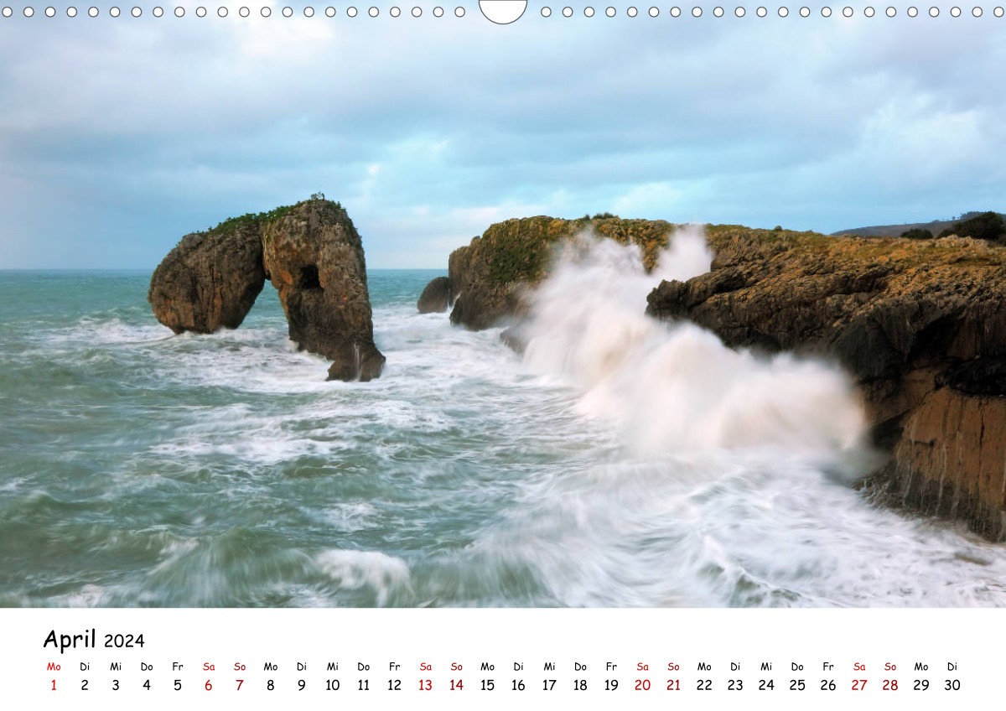Select red Saturday date 27
Screen dimensions: 1006x711
point(860,685)
